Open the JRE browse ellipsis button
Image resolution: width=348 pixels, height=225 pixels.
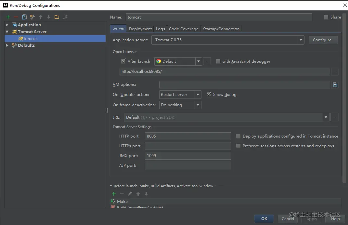335,117
